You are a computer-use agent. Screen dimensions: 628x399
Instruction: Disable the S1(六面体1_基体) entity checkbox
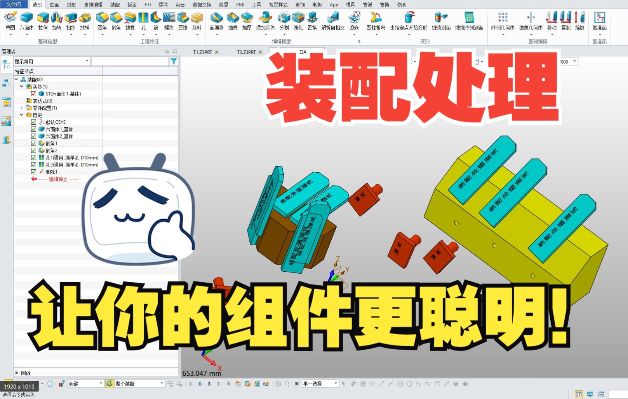pos(33,94)
